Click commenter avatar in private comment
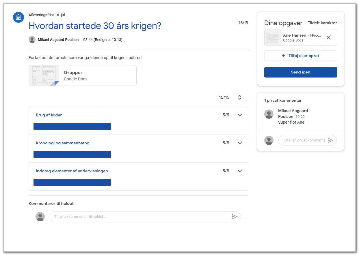 (x=269, y=114)
